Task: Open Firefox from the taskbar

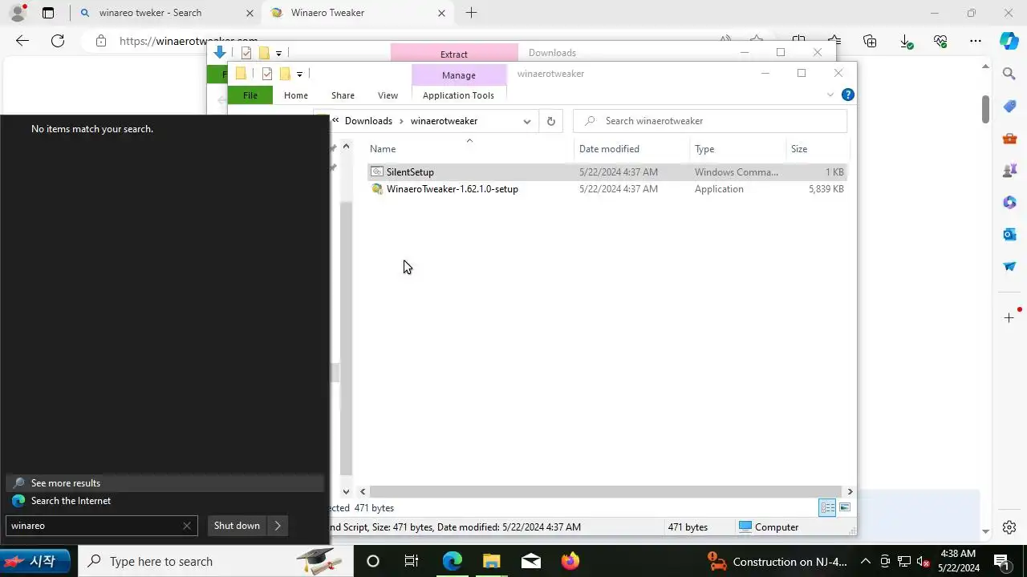Action: pos(570,561)
